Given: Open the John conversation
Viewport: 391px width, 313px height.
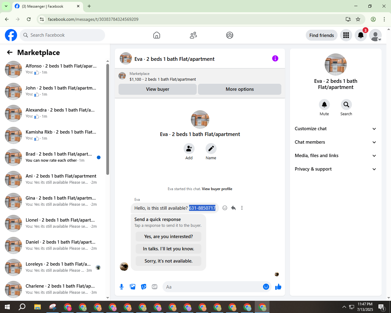Looking at the screenshot, I should pos(53,91).
